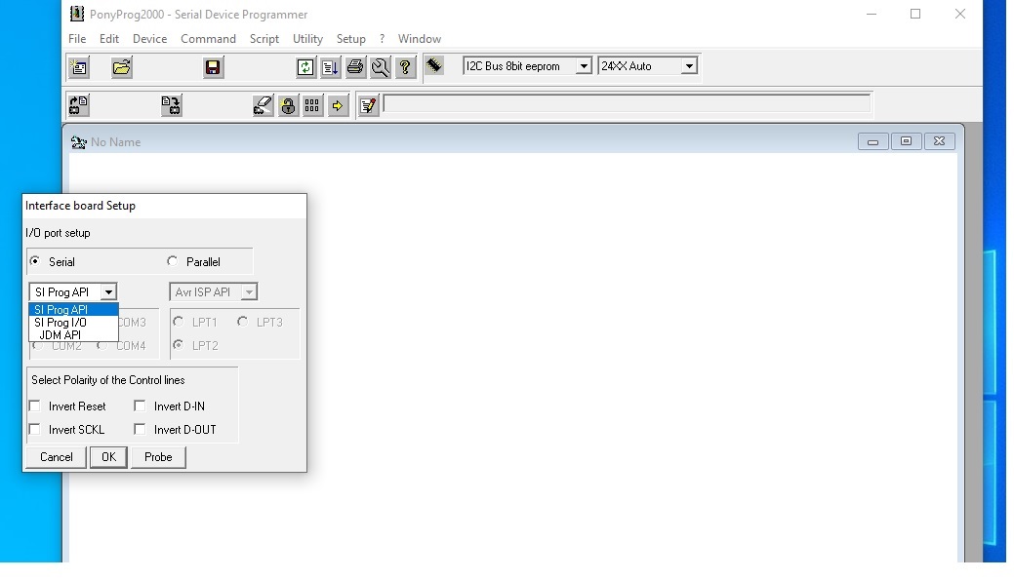Close the No Name child window
Screen dimensions: 1014x580
(x=940, y=141)
